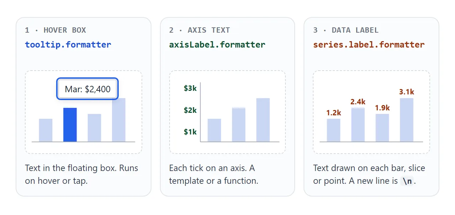Click the "Mar: $2,400" tooltip box

click(87, 89)
